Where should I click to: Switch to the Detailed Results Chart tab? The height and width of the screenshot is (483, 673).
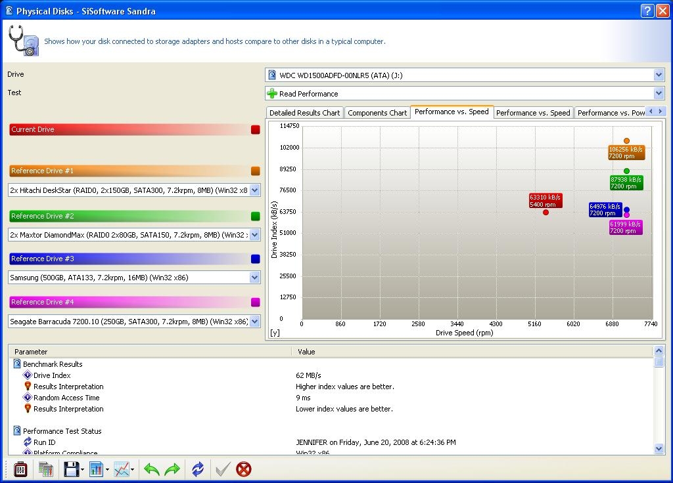tap(304, 113)
